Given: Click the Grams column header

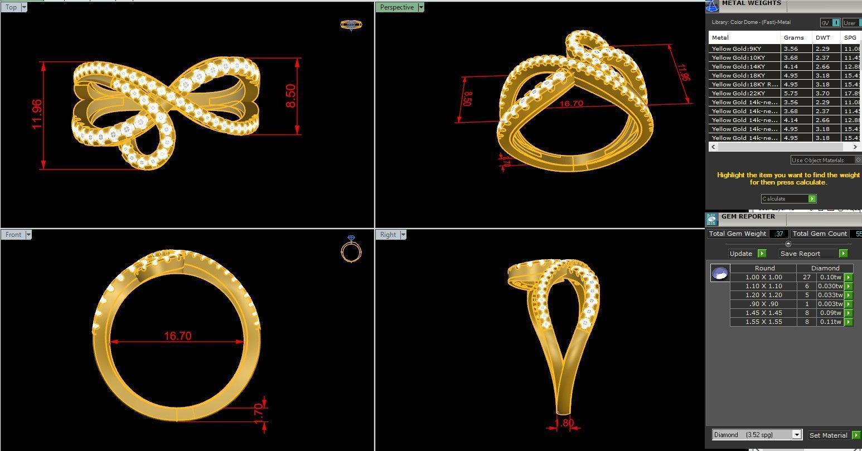Looking at the screenshot, I should point(796,37).
